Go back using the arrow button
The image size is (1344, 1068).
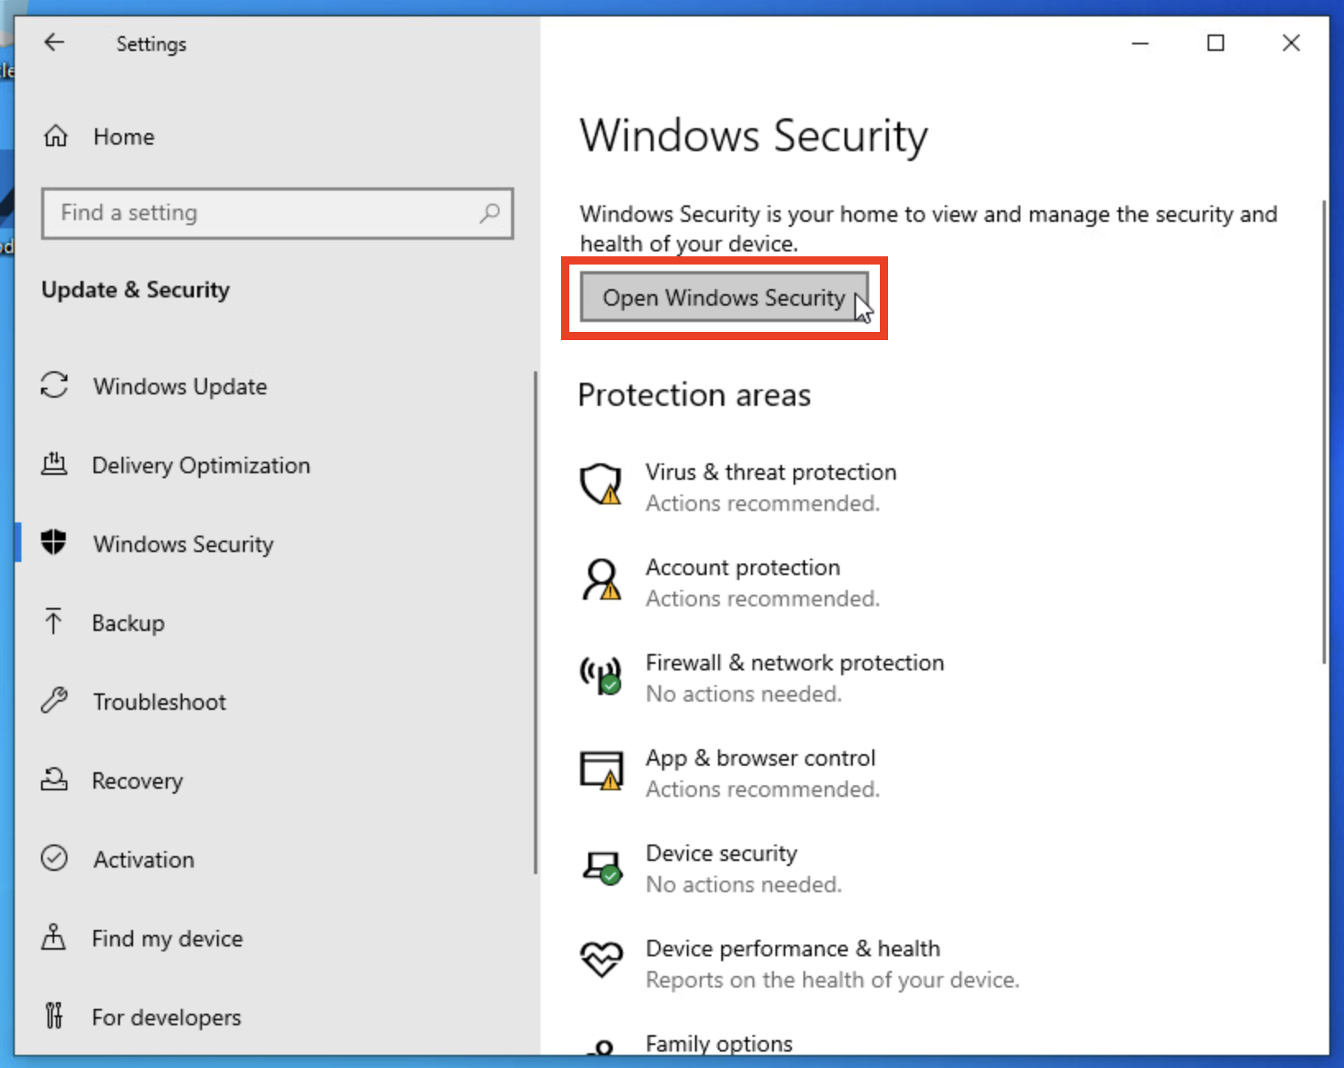click(x=54, y=43)
